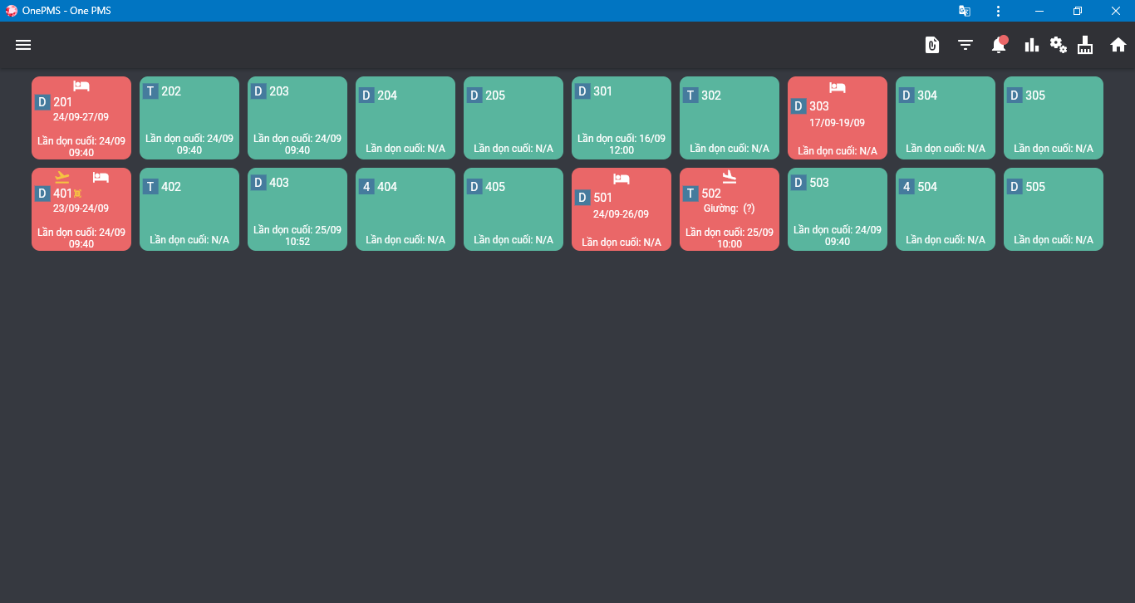Click the 4 type badge of room 504
The image size is (1135, 603).
point(907,187)
